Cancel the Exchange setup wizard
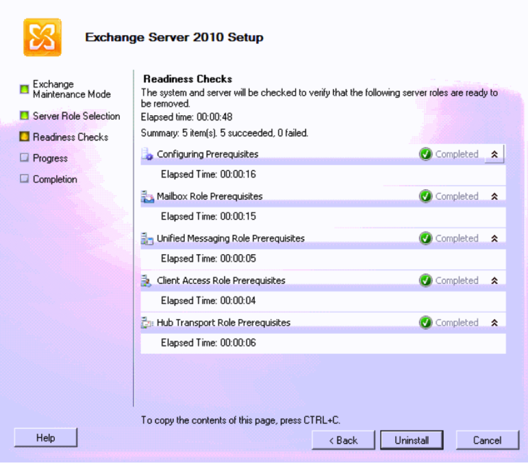The height and width of the screenshot is (463, 528). [x=487, y=440]
